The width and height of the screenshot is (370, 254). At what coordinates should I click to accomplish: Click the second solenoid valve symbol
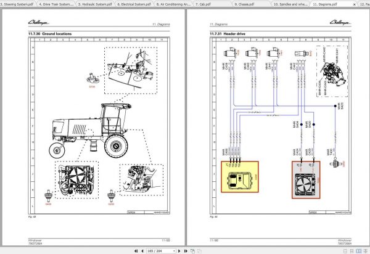pyautogui.click(x=252, y=52)
